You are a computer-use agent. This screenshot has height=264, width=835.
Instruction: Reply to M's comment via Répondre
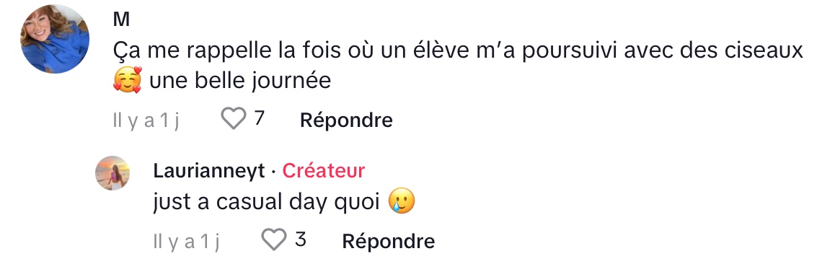point(346,120)
